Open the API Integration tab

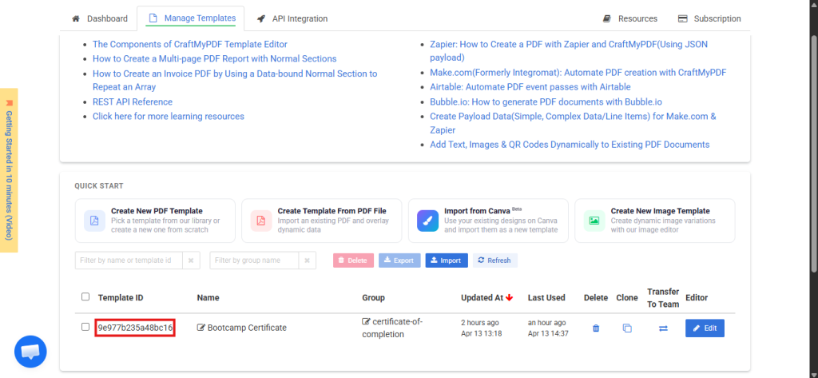click(x=292, y=18)
